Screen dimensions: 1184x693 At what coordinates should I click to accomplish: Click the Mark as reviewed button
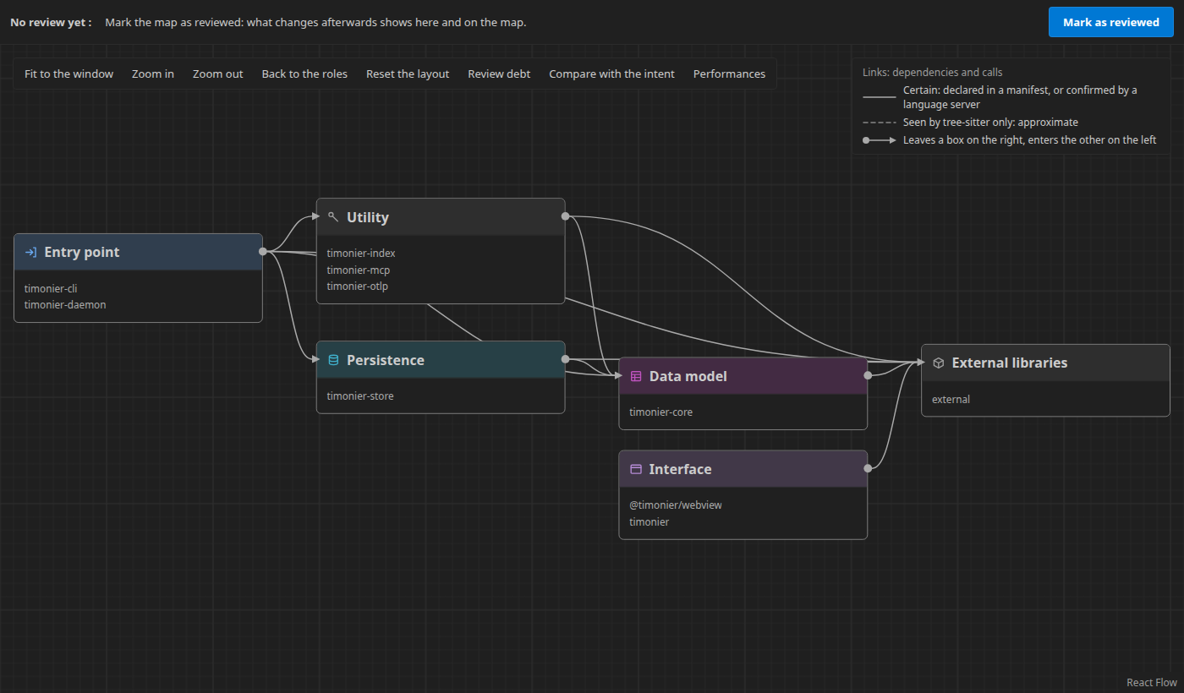pos(1111,22)
